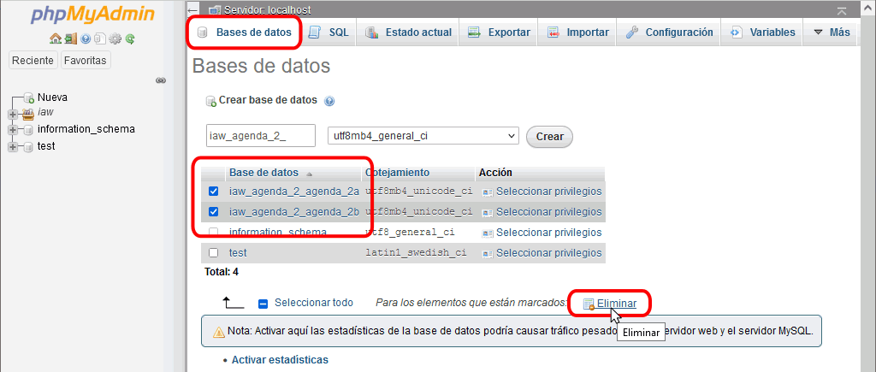This screenshot has height=372, width=876.
Task: Click the warning triangle icon in note
Action: (x=219, y=332)
